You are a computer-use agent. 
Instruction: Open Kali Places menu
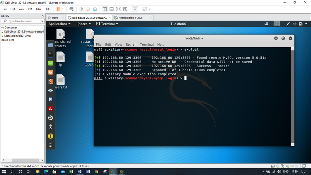point(84,24)
